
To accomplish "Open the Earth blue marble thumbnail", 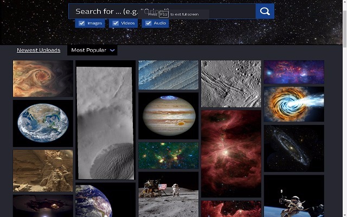I will pyautogui.click(x=43, y=123).
